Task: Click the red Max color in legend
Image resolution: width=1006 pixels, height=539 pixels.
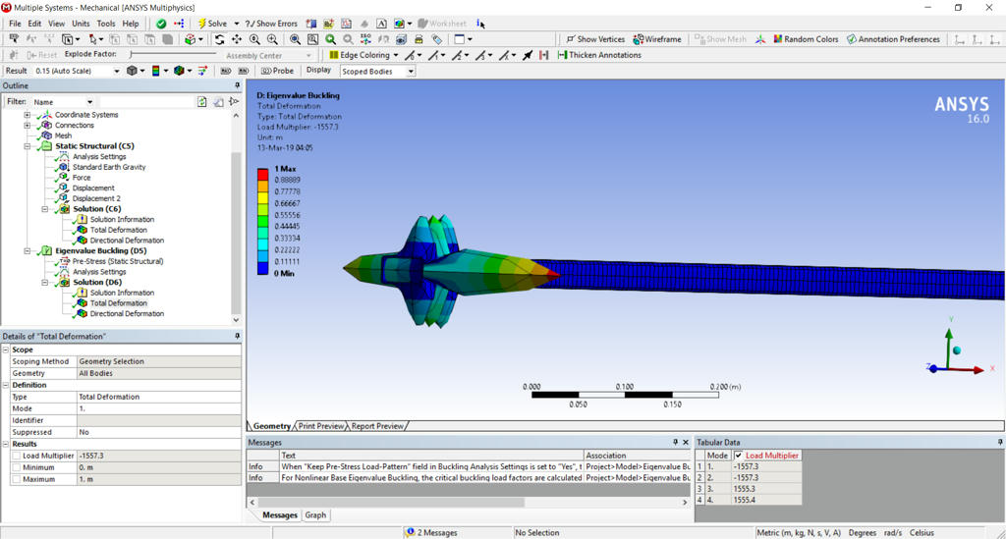Action: click(x=262, y=175)
